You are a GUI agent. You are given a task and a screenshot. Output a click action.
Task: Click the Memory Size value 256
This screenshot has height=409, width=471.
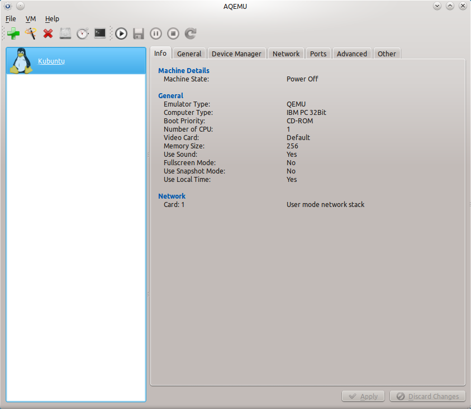292,146
